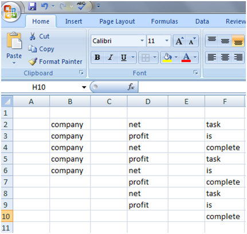Open Fill Color palette arrow
The image size is (247, 234).
[x=176, y=57]
